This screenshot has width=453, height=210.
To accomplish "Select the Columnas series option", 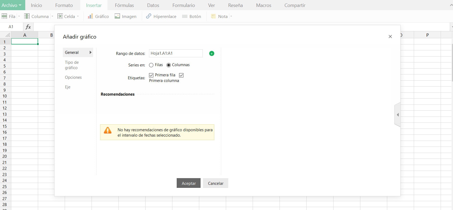I will pos(169,65).
